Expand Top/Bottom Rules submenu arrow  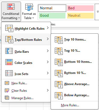(x=48, y=39)
